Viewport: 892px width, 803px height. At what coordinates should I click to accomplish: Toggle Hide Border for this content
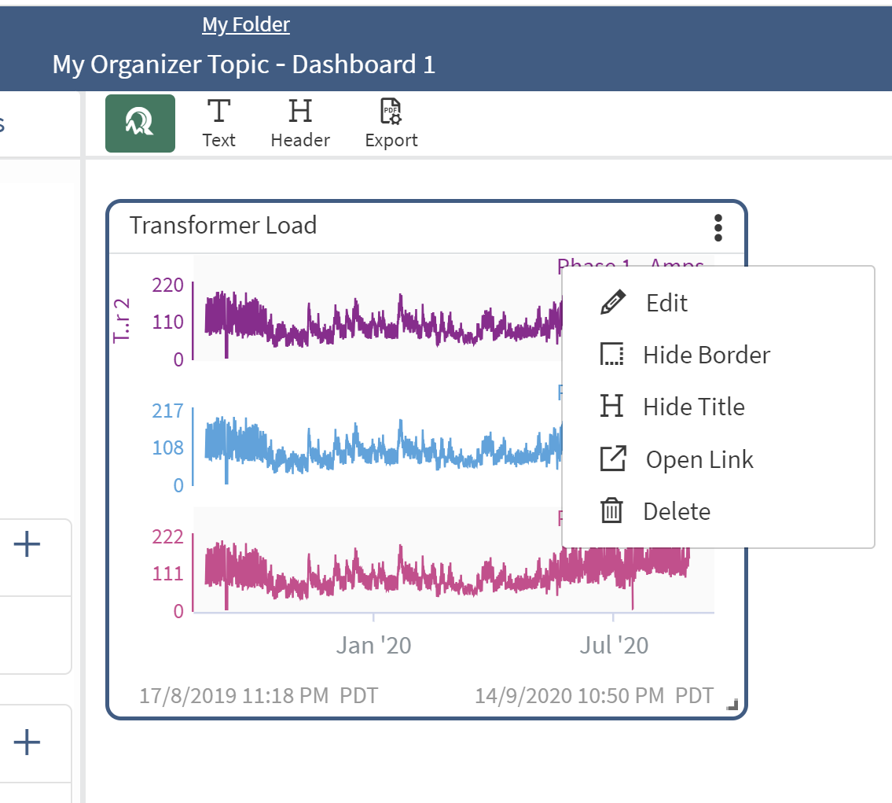click(x=706, y=355)
